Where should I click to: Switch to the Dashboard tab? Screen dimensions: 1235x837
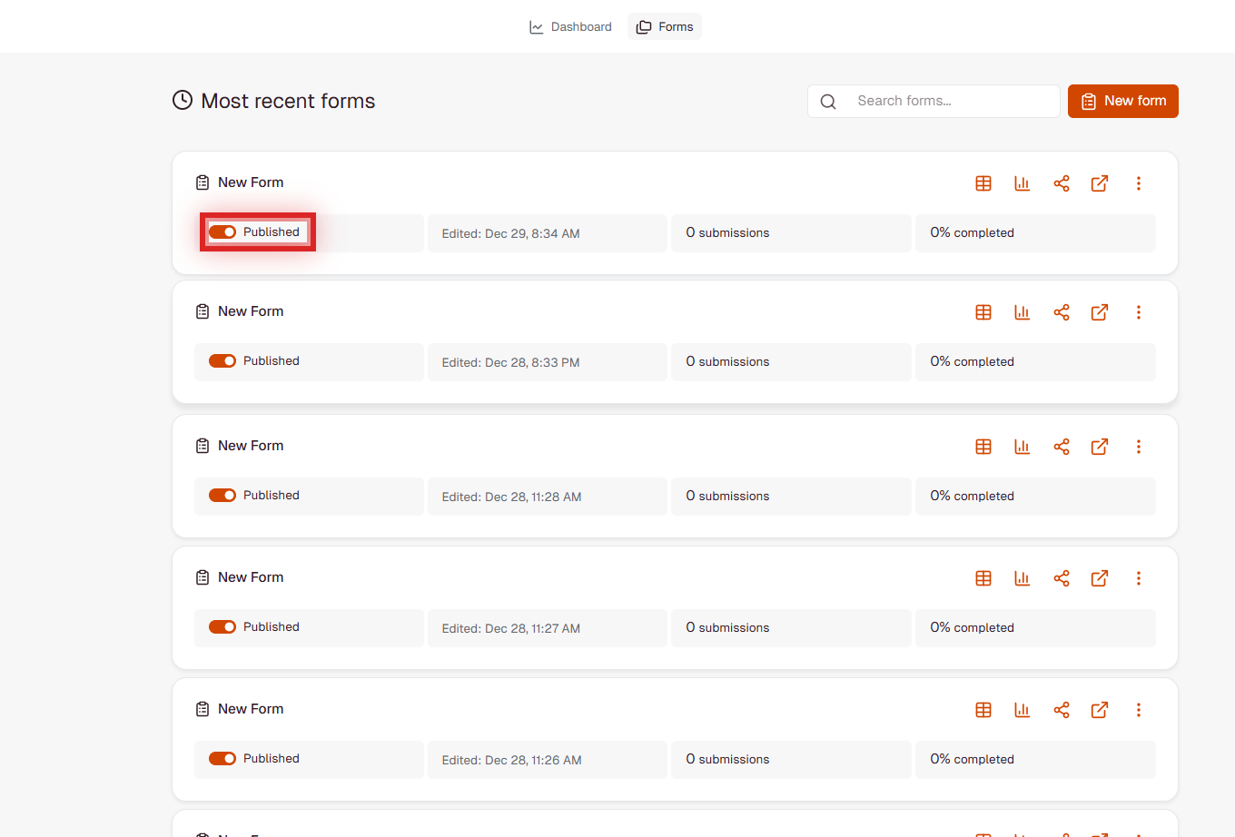coord(570,26)
